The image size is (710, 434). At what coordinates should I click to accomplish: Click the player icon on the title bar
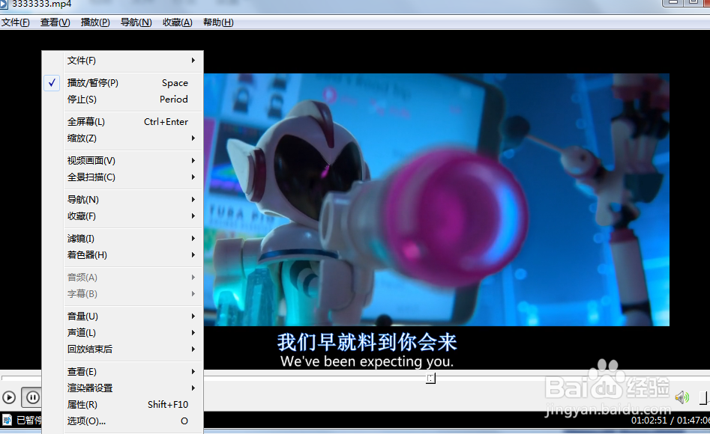tap(6, 4)
